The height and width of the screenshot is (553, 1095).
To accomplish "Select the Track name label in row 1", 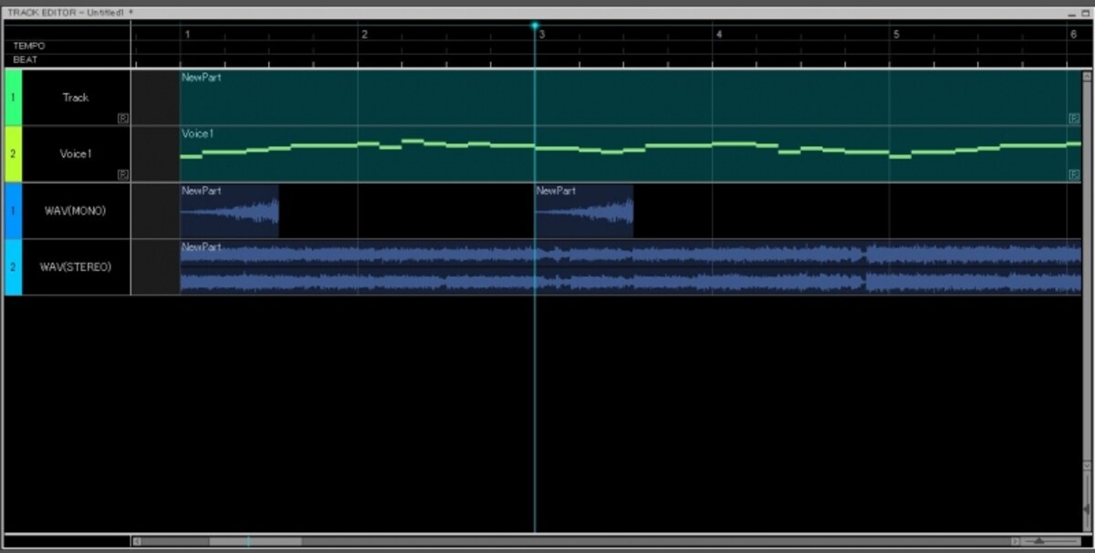I will click(x=76, y=98).
